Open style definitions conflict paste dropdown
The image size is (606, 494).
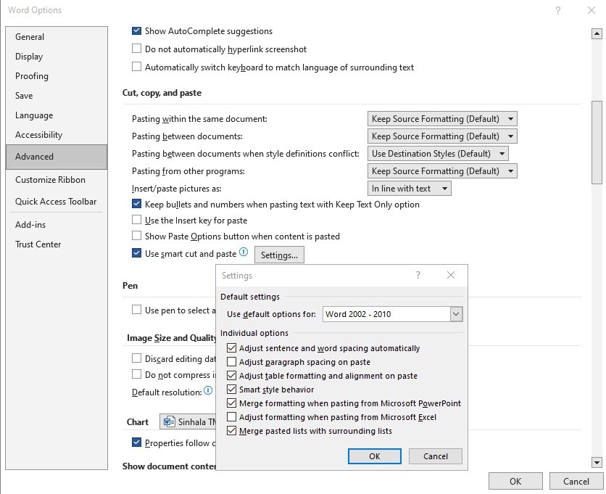point(438,154)
